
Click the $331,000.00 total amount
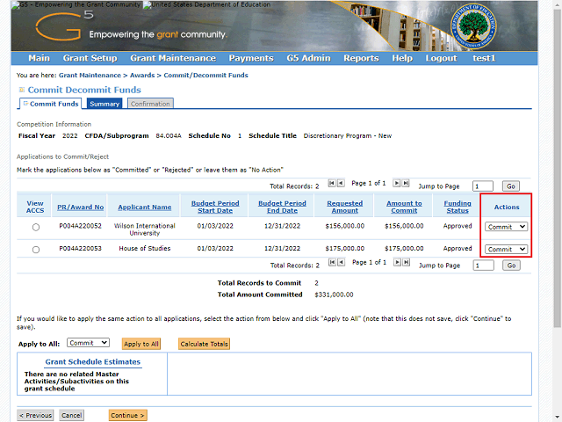click(334, 295)
